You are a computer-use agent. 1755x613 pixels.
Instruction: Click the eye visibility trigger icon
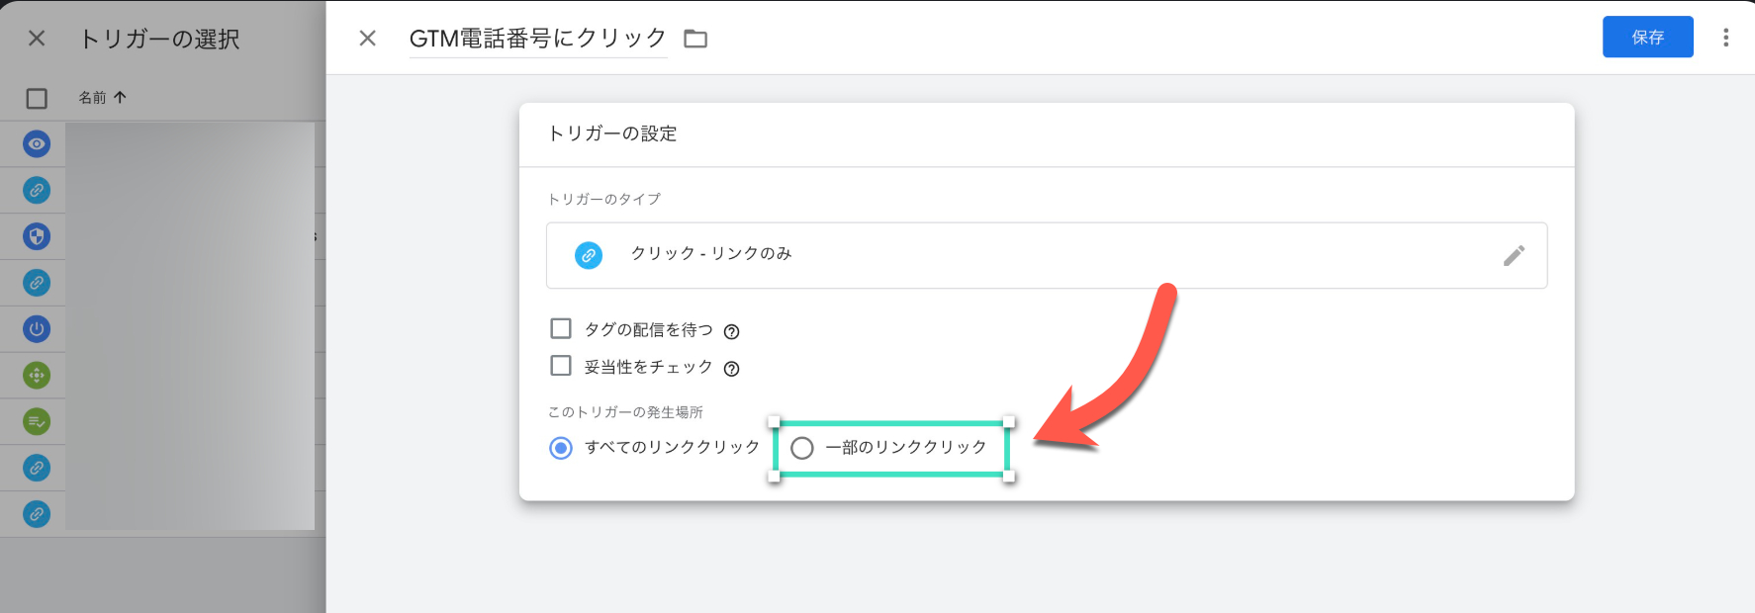pos(37,144)
